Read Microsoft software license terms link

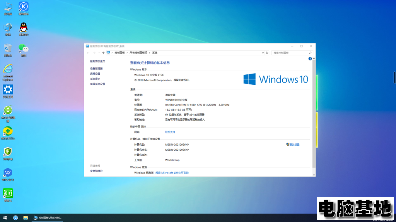click(172, 173)
